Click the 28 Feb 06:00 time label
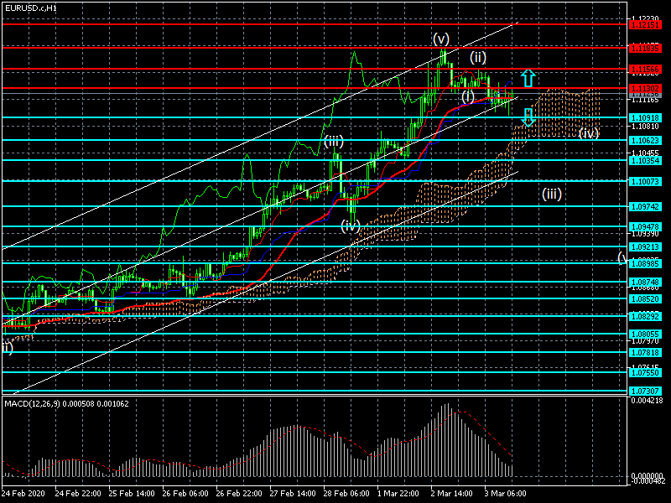This screenshot has height=503, width=671. coord(346,493)
